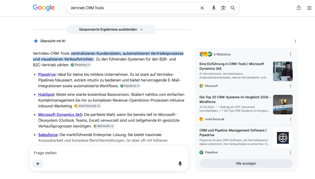Click the microphone in the Frage stellen box
Image resolution: width=315 pixels, height=179 pixels.
pos(180,164)
